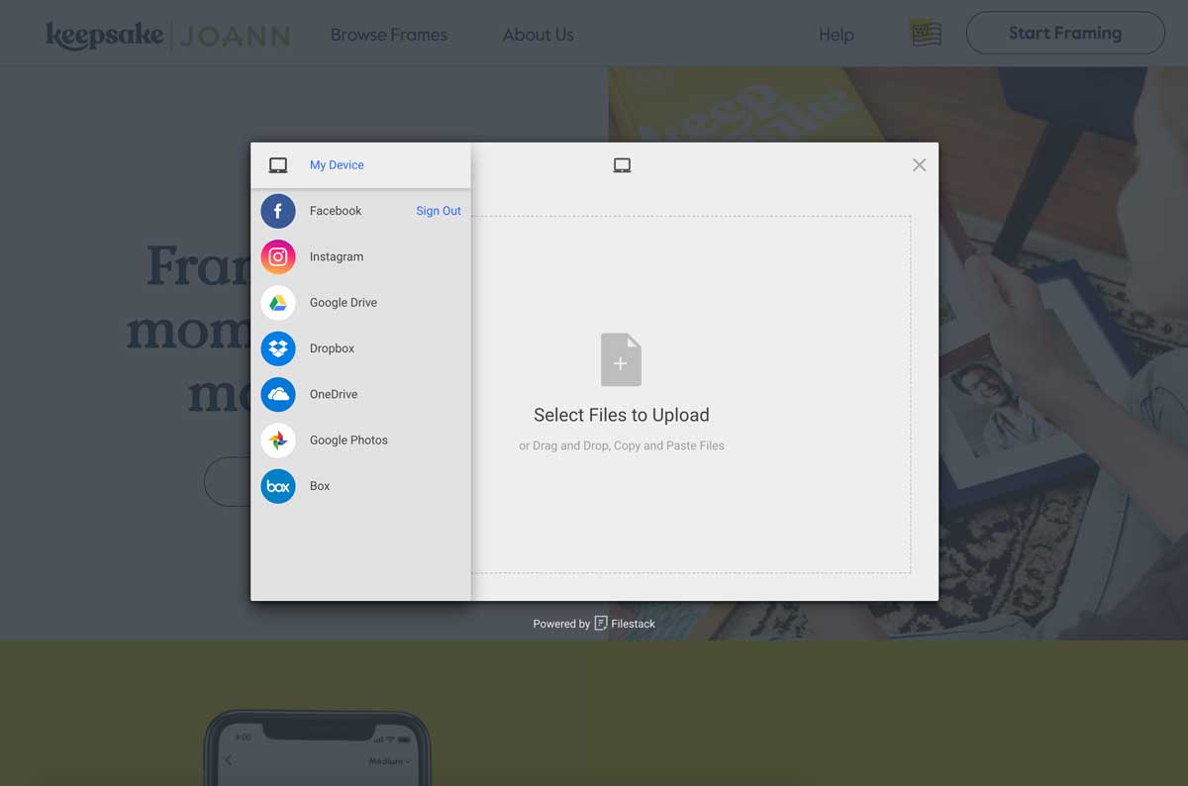Open the Help link
1188x786 pixels.
pyautogui.click(x=837, y=35)
